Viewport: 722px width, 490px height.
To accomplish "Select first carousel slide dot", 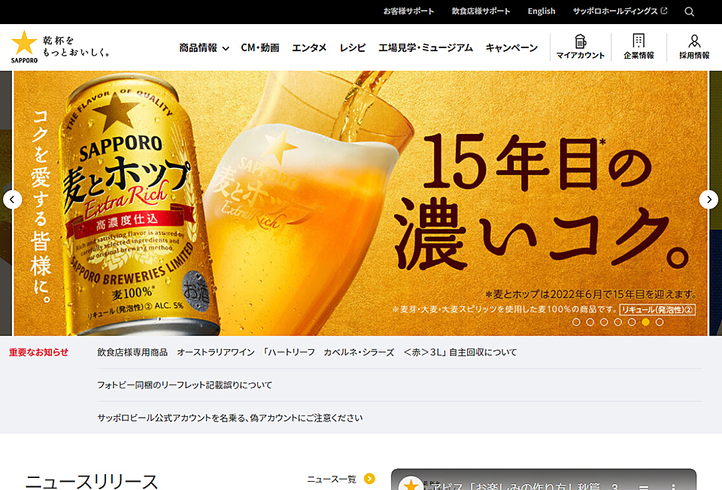I will [576, 322].
